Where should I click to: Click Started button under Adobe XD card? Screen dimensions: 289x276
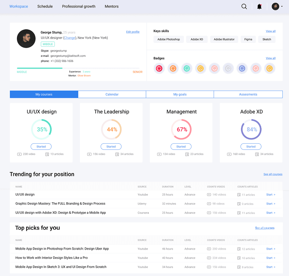[x=251, y=147]
